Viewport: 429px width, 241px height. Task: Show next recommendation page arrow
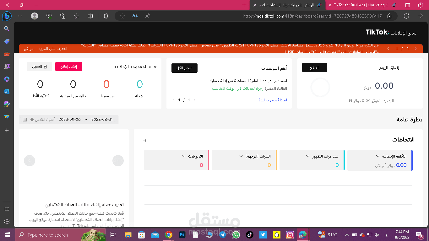(174, 100)
